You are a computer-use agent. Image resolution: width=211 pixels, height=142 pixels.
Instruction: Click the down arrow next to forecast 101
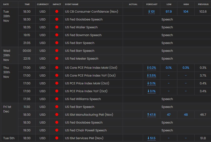[x=149, y=12]
